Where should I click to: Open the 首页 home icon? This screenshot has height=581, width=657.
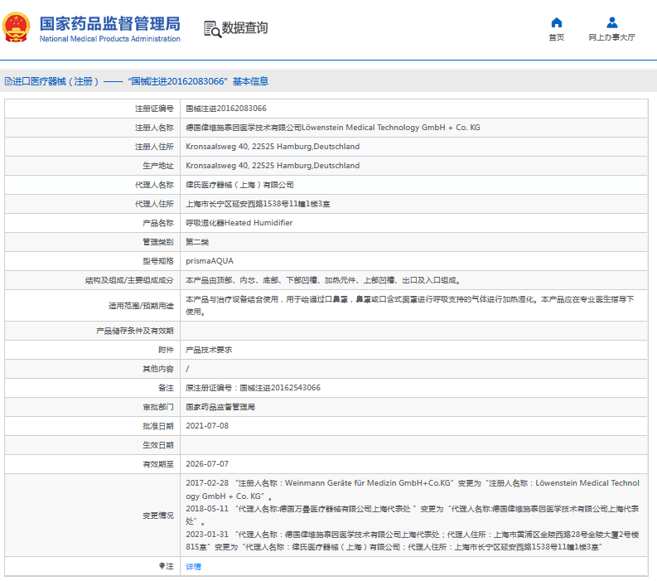click(x=557, y=22)
